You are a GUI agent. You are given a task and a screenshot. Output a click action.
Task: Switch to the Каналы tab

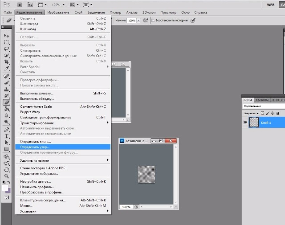coord(262,100)
